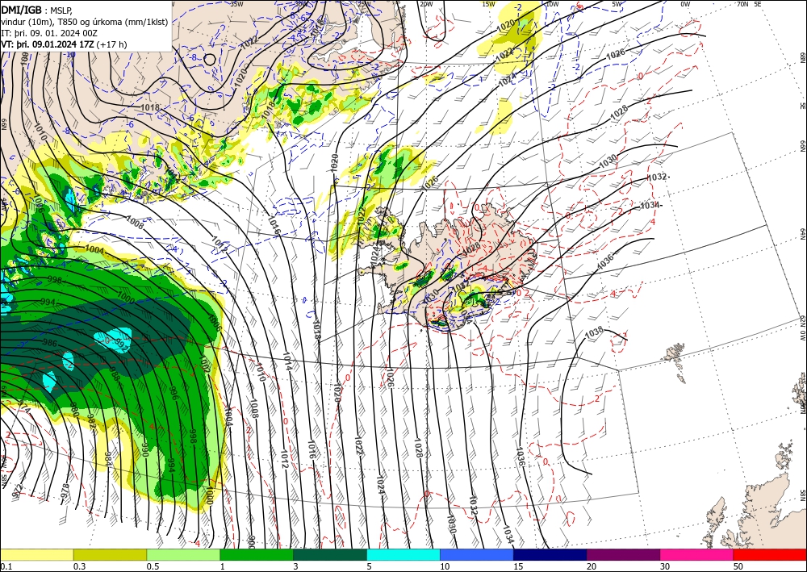Click the "64N" latitude label
The image size is (807, 572).
click(802, 234)
